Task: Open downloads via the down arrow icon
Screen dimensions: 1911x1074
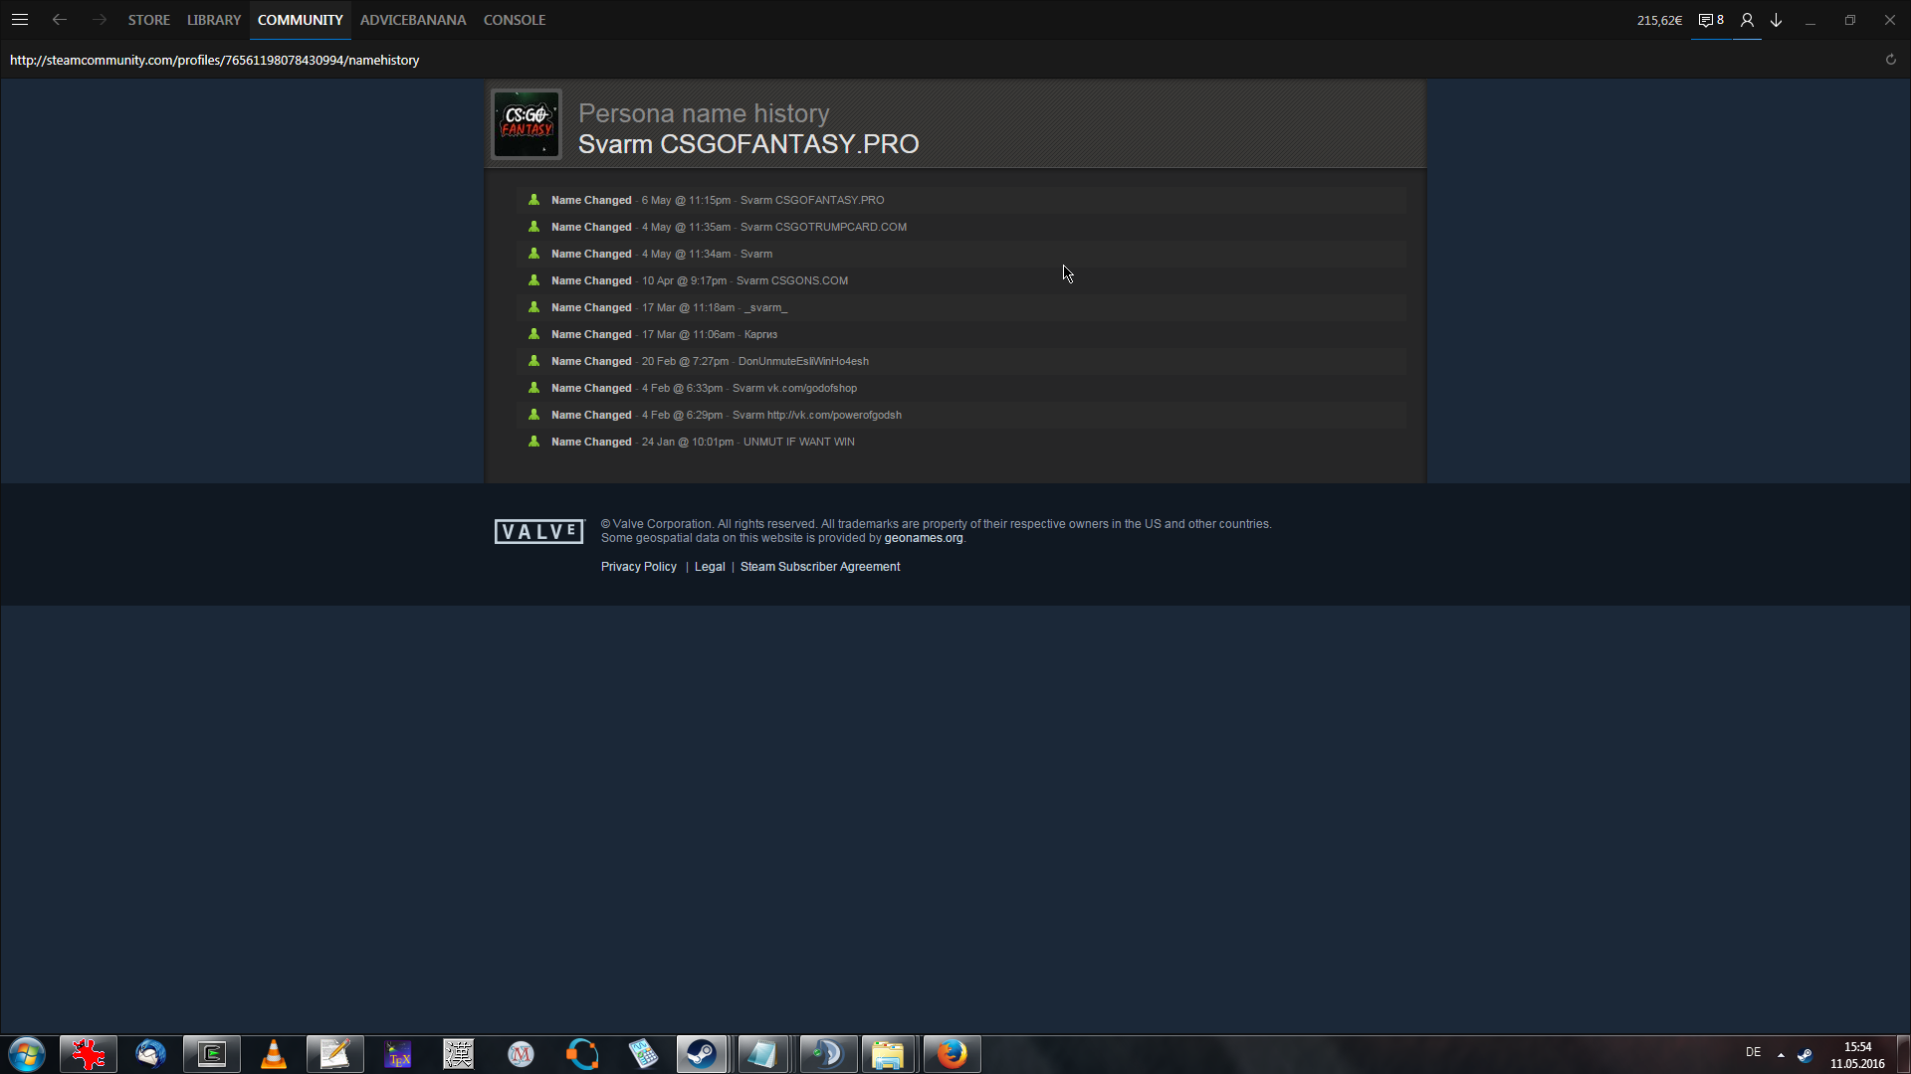Action: pos(1777,20)
